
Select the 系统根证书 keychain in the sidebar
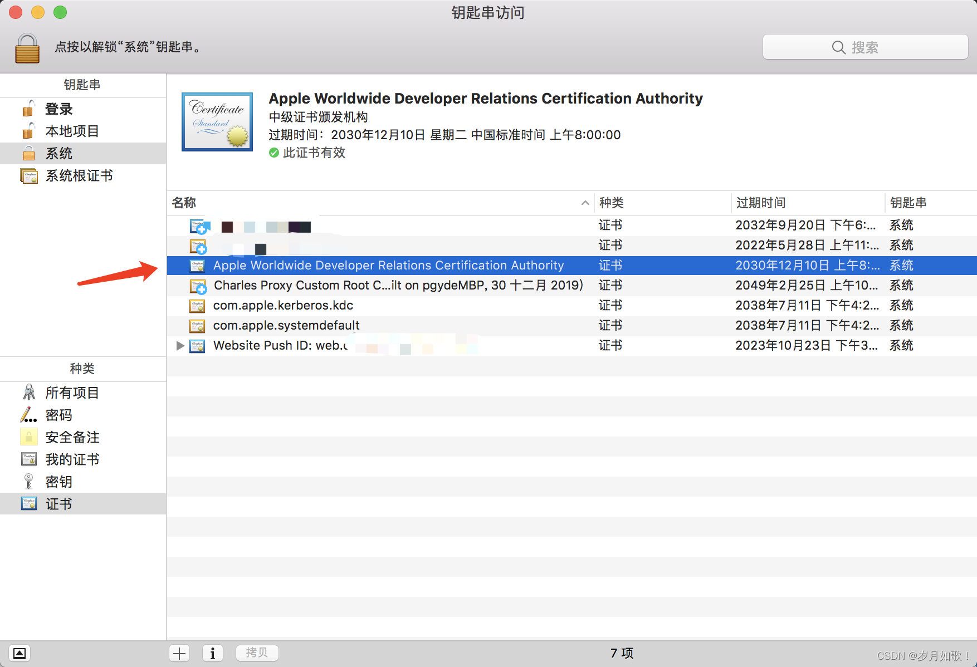(83, 175)
